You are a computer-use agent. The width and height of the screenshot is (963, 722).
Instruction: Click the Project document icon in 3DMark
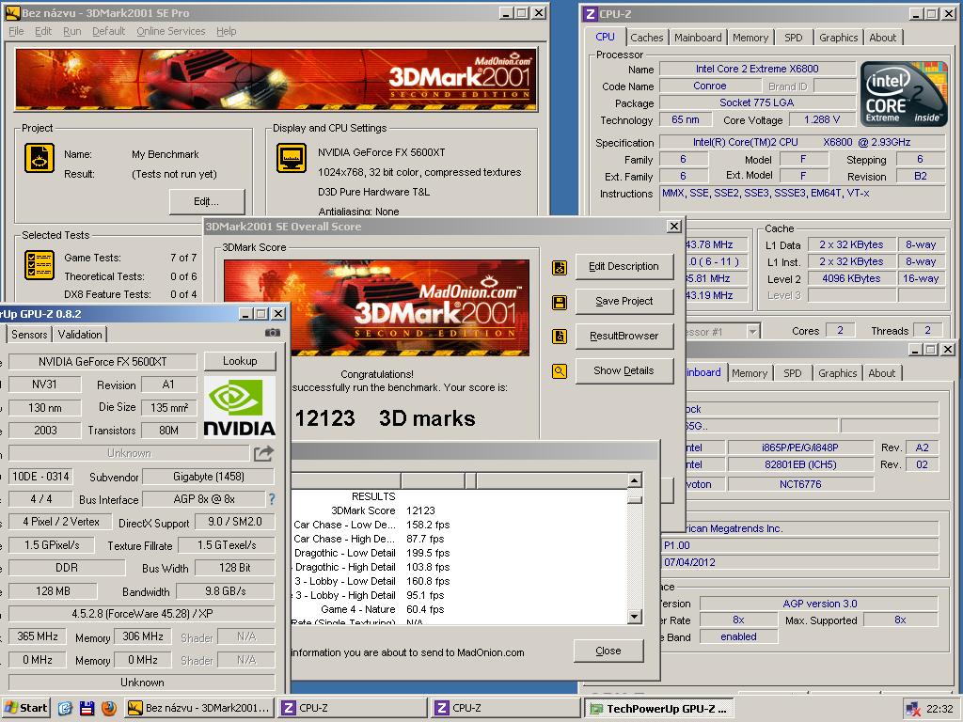(39, 158)
